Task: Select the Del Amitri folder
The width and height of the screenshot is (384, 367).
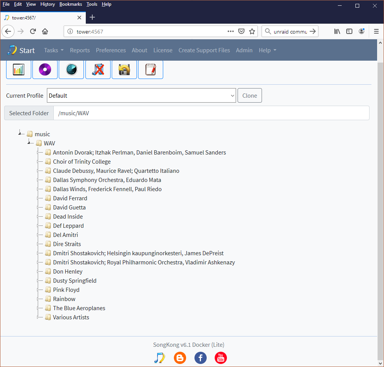Action: (65, 235)
